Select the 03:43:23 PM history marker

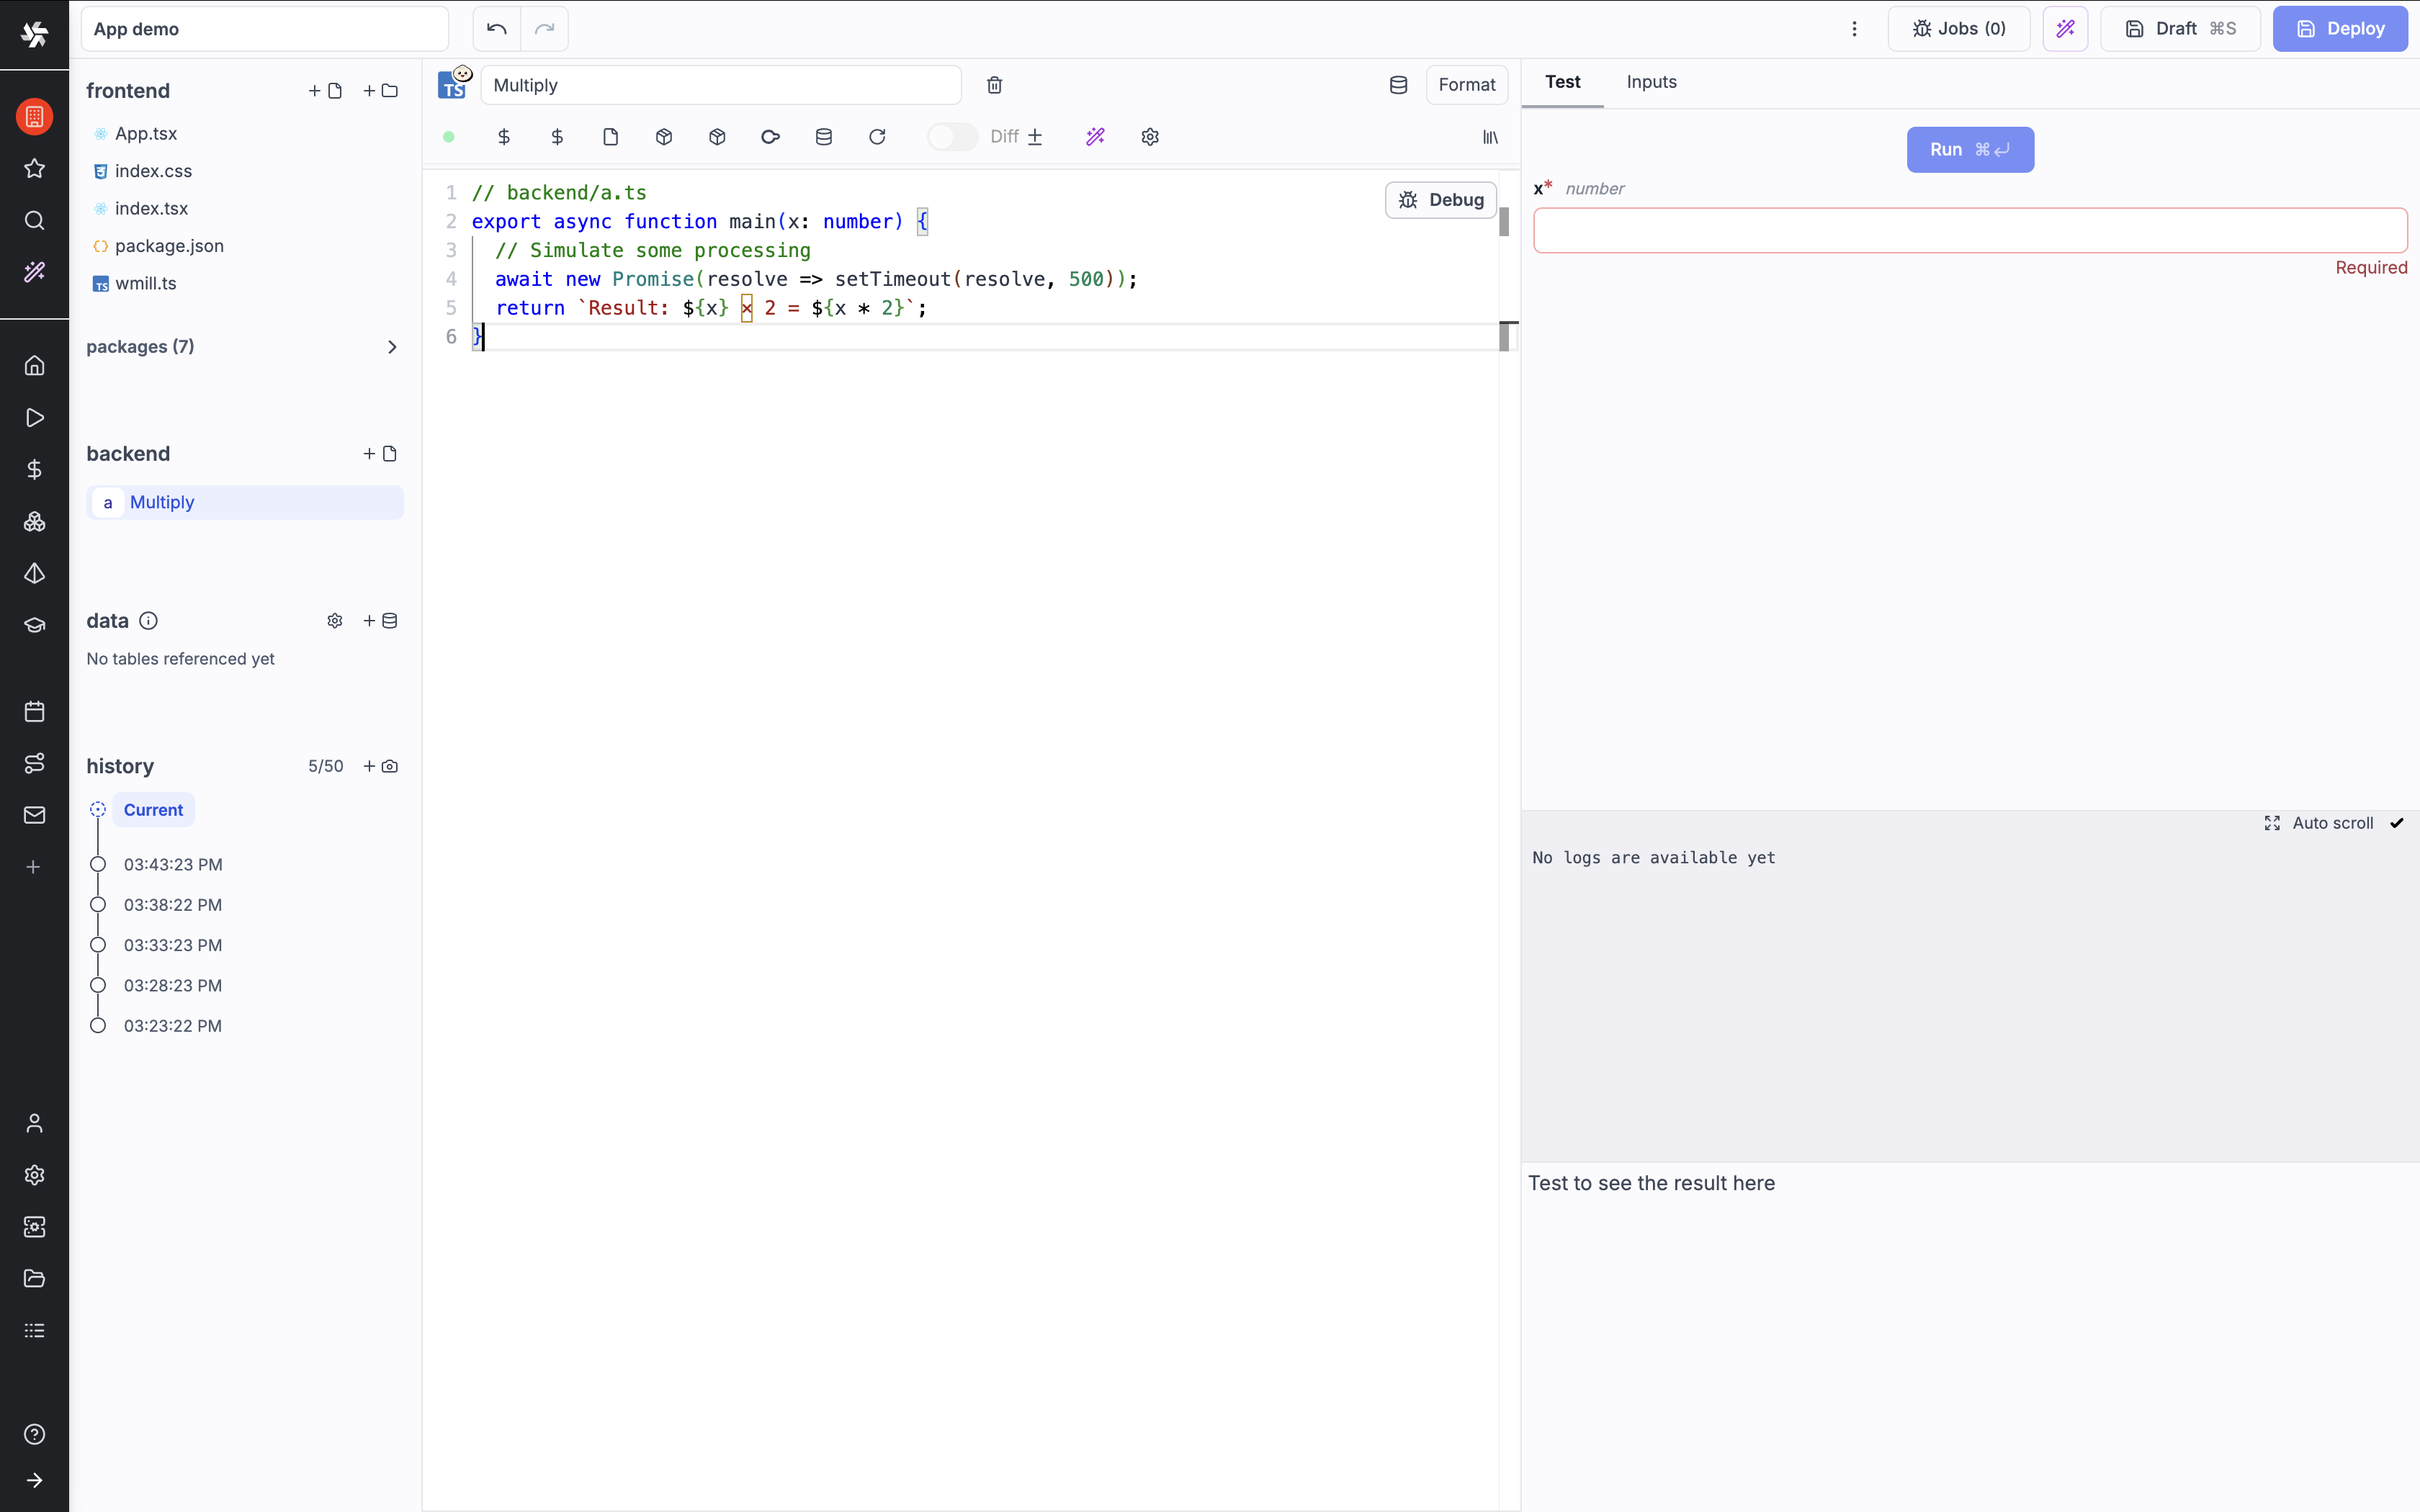click(x=98, y=864)
